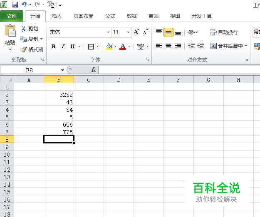Select row 8 header
Screen dimensions: 260x217
click(7, 140)
